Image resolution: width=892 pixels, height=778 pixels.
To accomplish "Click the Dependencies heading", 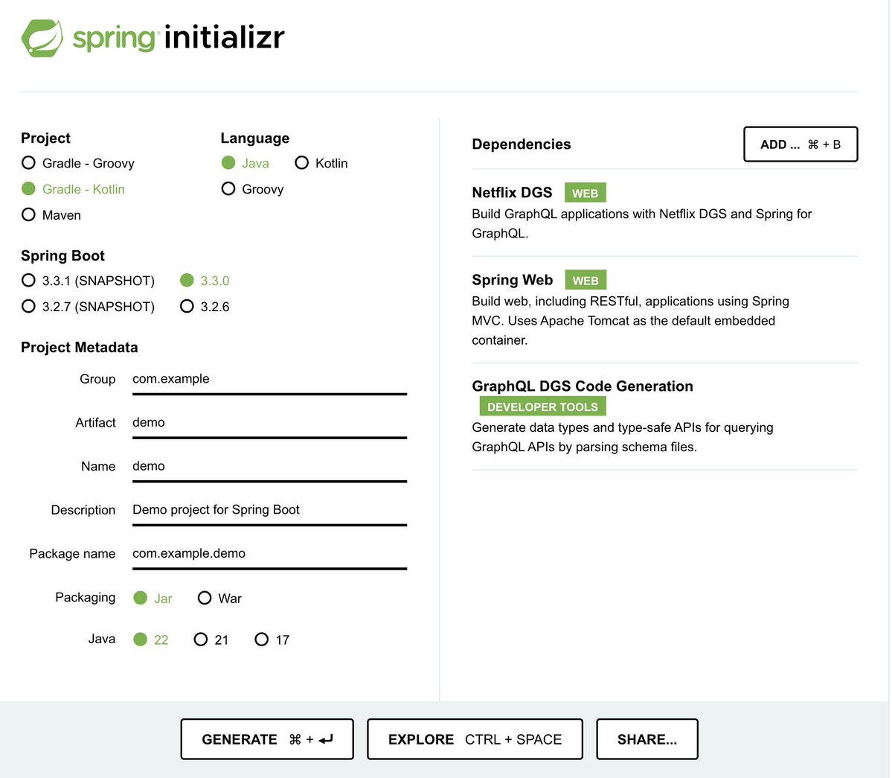I will pos(521,144).
